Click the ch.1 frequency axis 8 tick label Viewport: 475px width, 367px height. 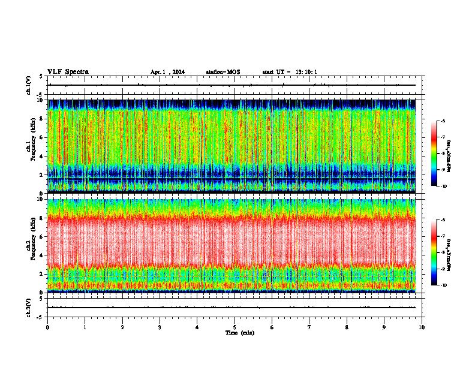point(42,119)
